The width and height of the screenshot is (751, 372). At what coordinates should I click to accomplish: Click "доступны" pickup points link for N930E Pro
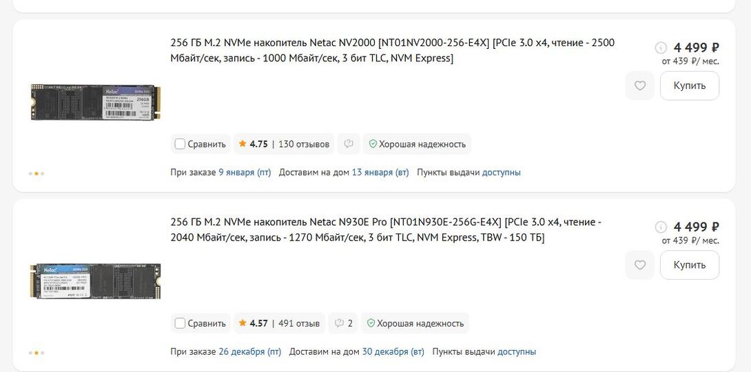click(517, 351)
